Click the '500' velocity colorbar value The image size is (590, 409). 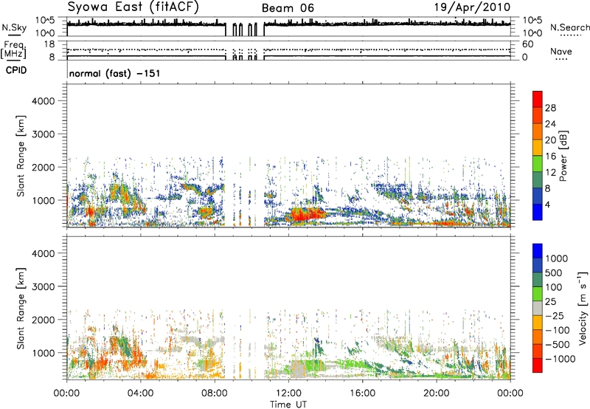point(554,273)
